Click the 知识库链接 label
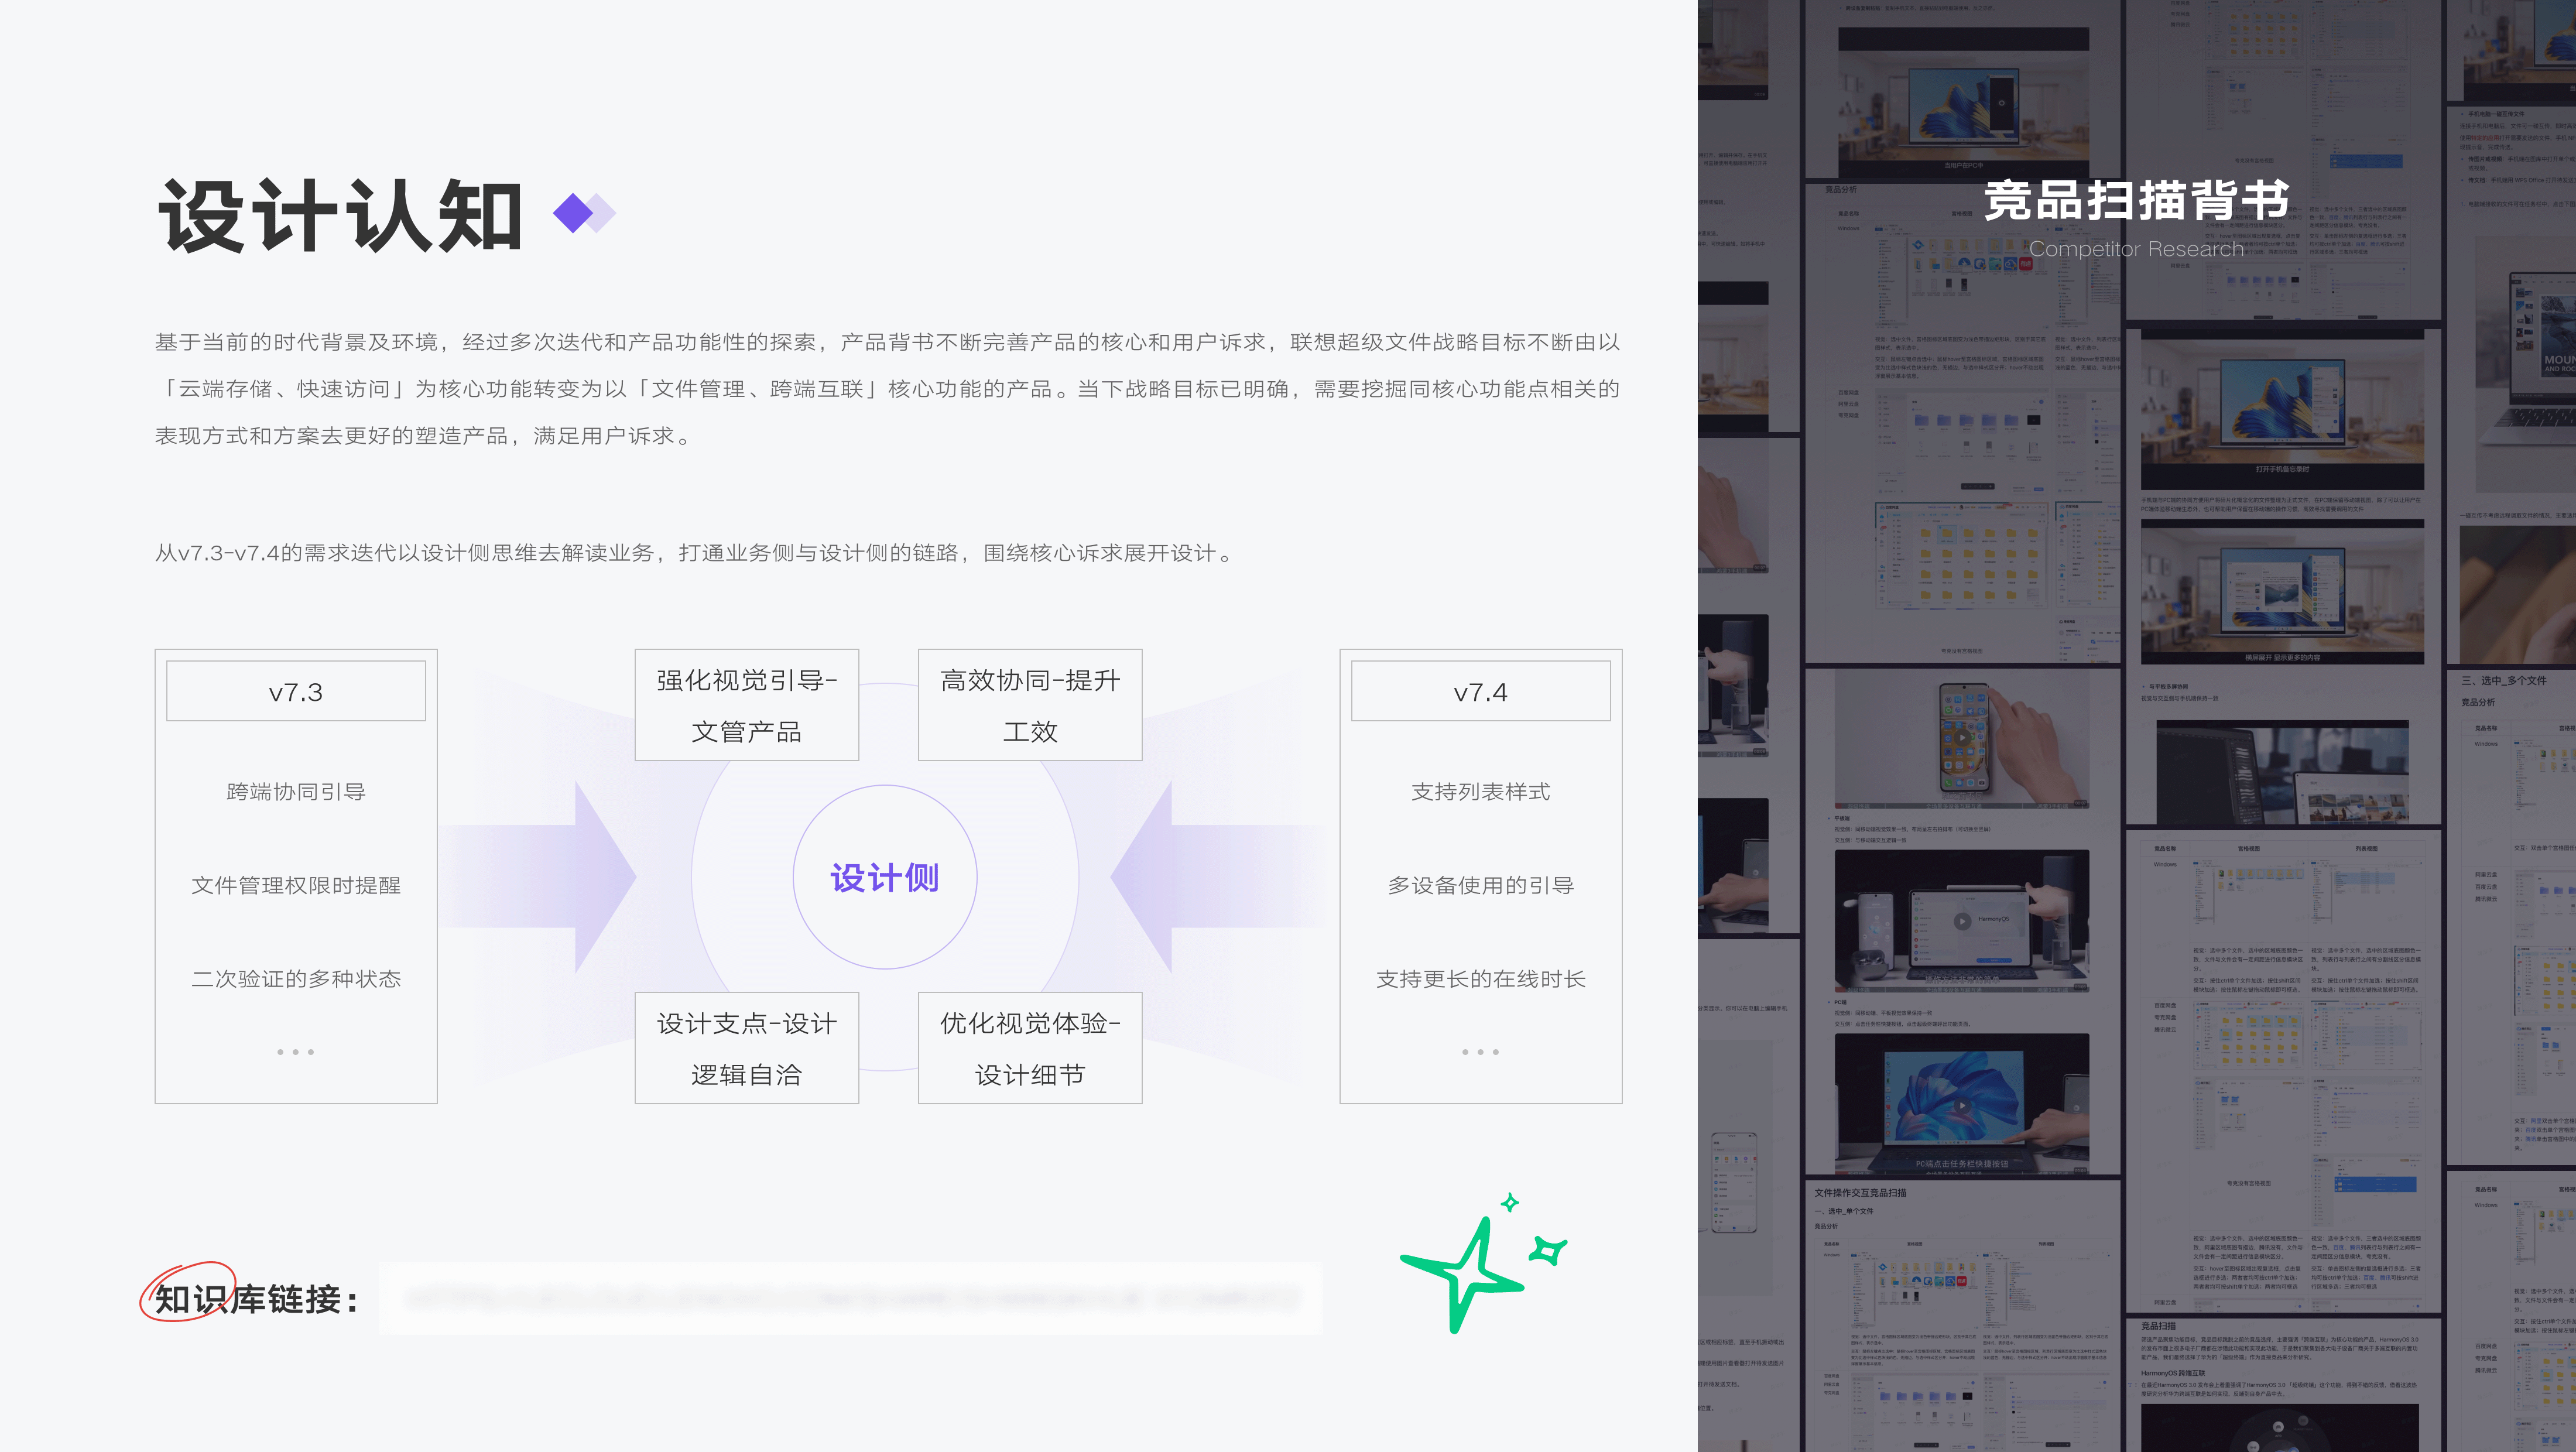 point(256,1300)
